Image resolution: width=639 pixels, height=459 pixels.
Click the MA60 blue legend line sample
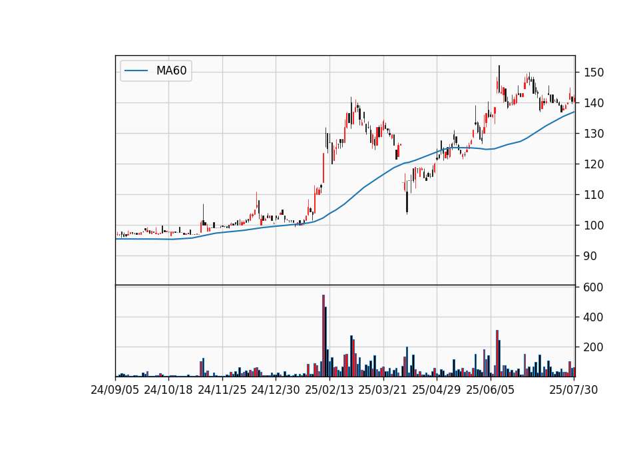(x=136, y=71)
